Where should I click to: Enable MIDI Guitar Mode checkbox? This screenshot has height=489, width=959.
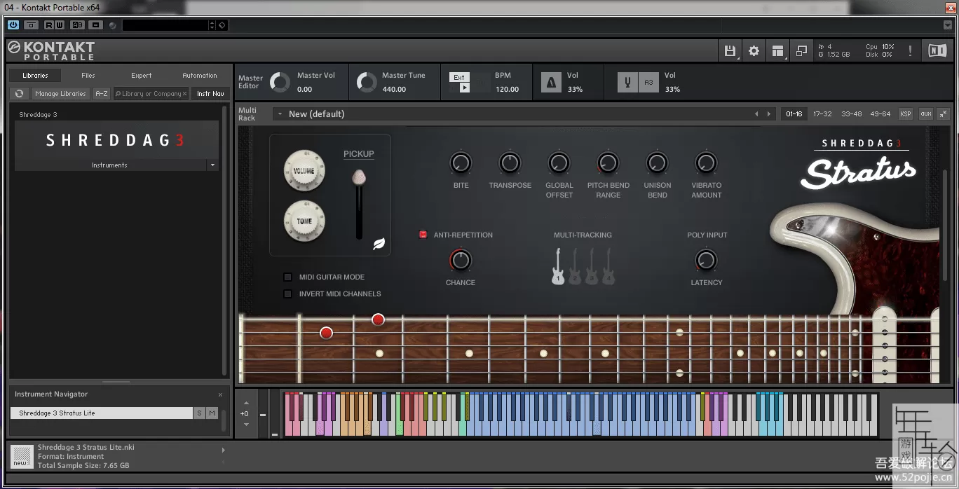287,277
